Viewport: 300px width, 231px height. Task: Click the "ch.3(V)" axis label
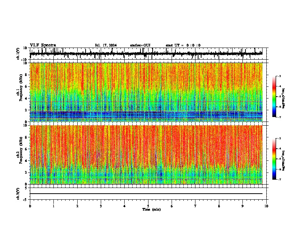pos(18,194)
